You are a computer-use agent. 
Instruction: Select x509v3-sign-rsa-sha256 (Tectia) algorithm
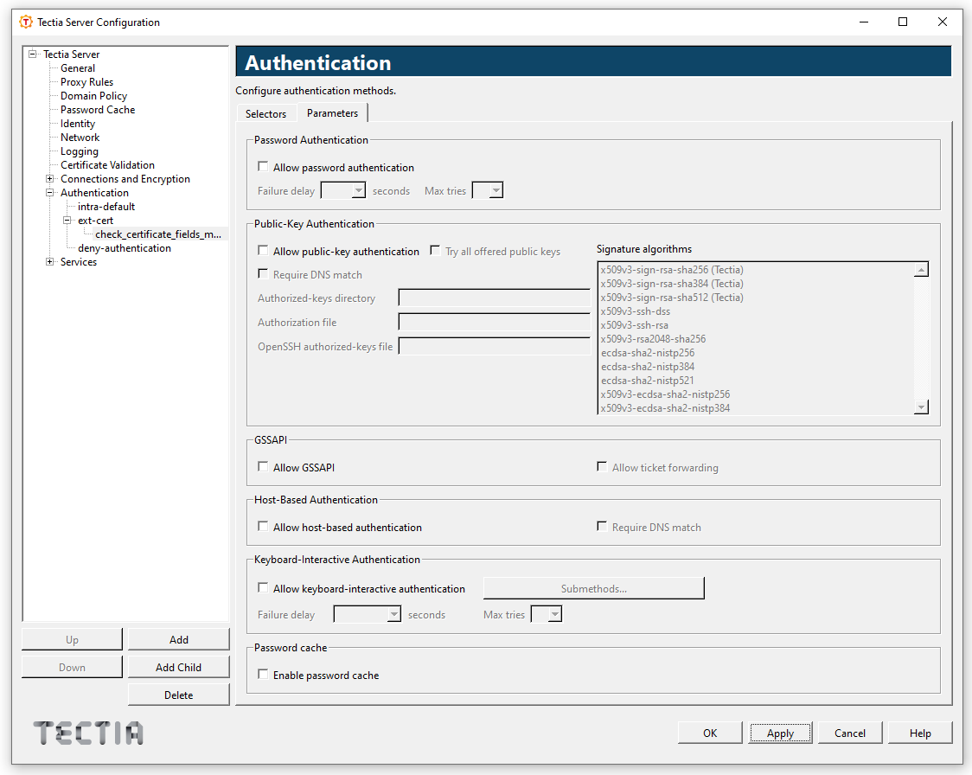click(672, 270)
